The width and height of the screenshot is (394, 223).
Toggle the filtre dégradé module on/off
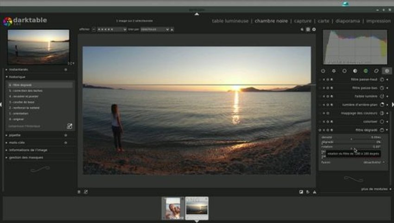(x=320, y=130)
